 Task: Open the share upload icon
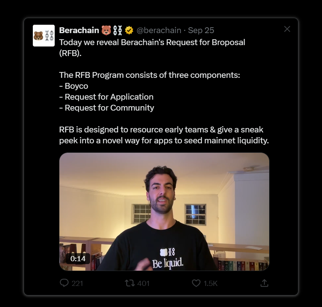pyautogui.click(x=264, y=283)
